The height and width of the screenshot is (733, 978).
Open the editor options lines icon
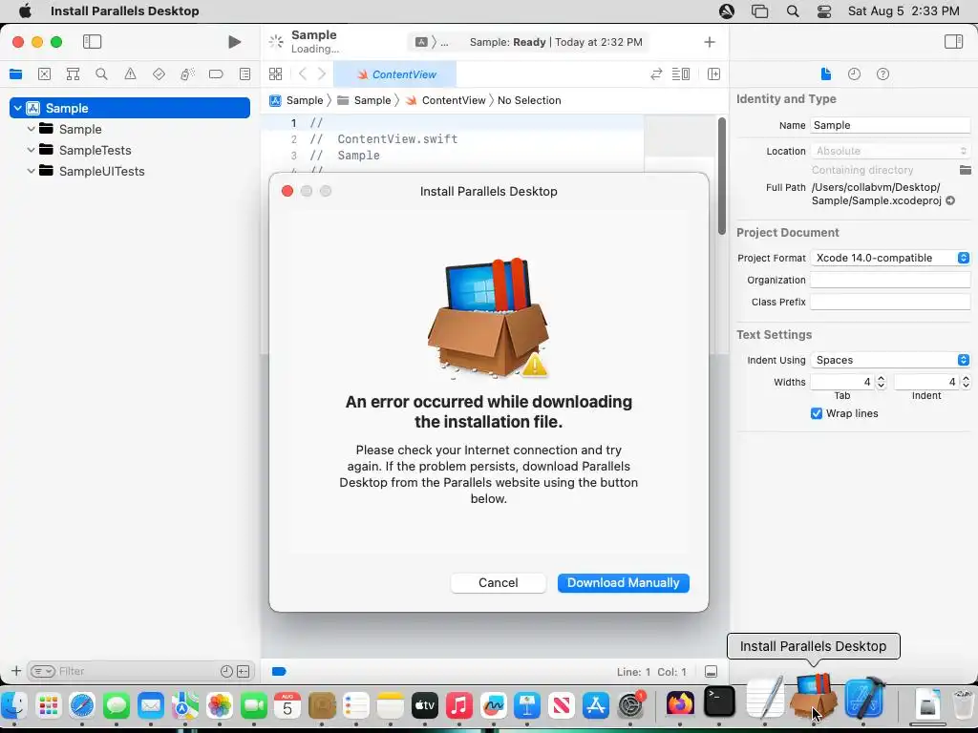(x=680, y=74)
